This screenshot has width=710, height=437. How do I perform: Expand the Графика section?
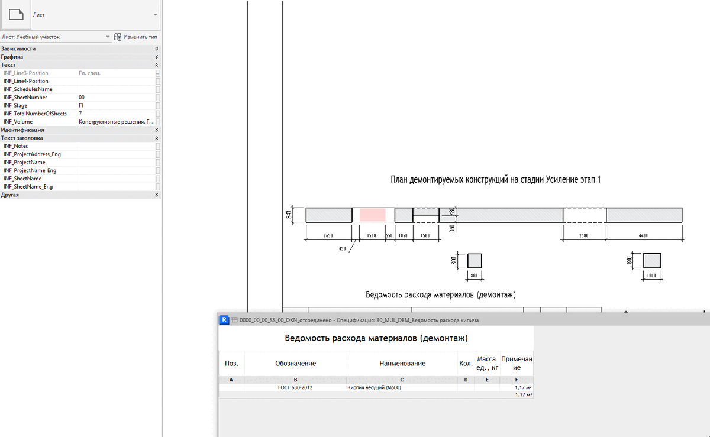coord(156,57)
